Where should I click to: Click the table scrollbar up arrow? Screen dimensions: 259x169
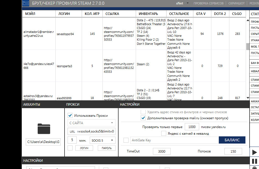pos(248,20)
